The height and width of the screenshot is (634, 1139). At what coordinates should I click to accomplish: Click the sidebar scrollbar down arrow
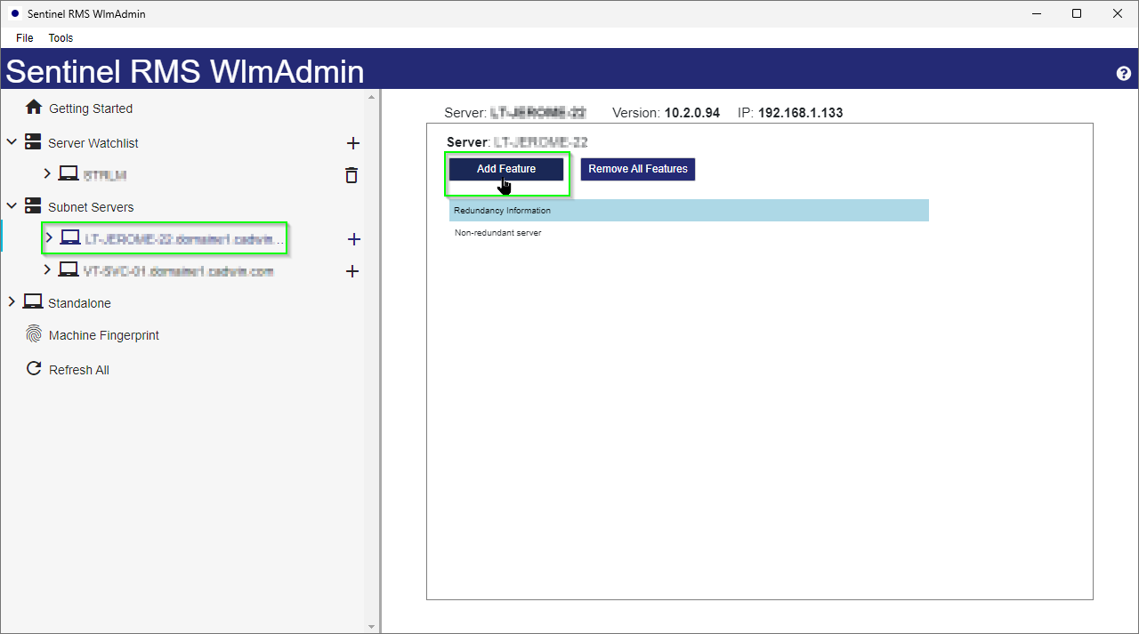pyautogui.click(x=372, y=627)
